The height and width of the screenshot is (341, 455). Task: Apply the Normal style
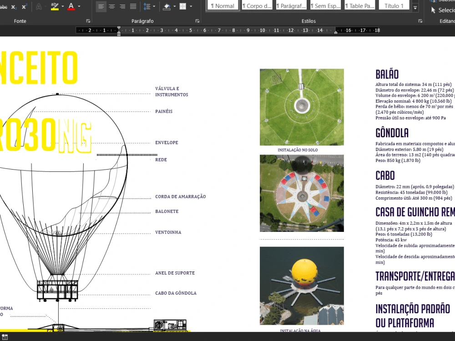pyautogui.click(x=222, y=6)
